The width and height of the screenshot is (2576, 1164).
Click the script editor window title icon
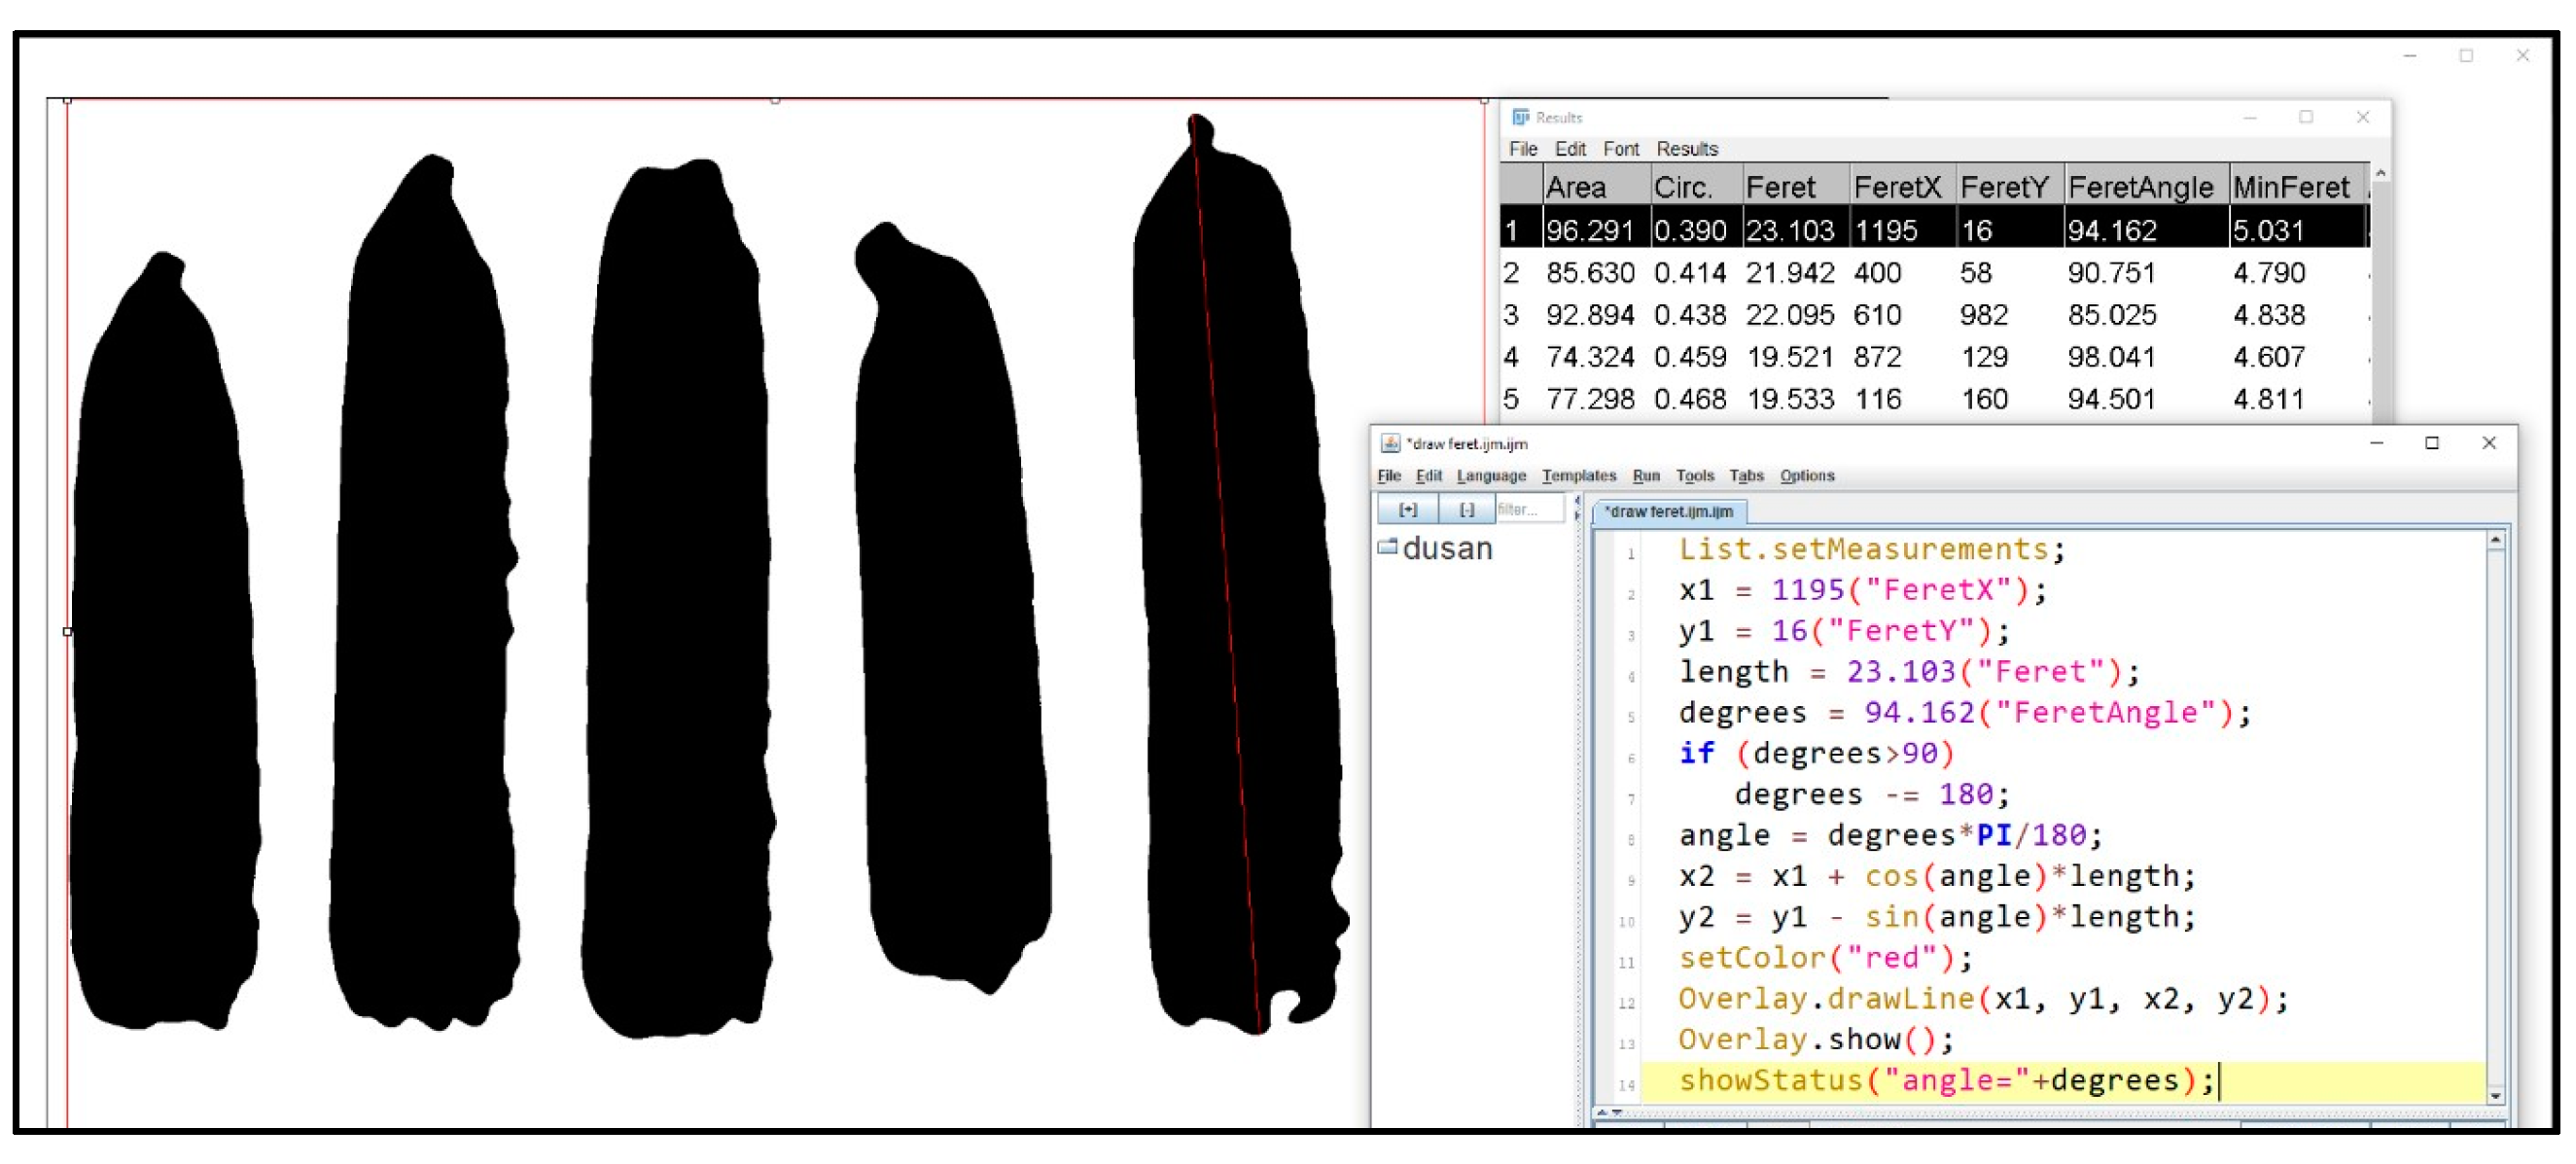(x=1389, y=443)
